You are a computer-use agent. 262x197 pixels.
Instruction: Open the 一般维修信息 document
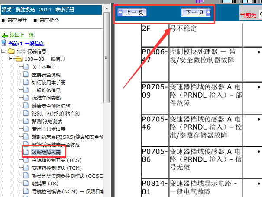(x=46, y=90)
